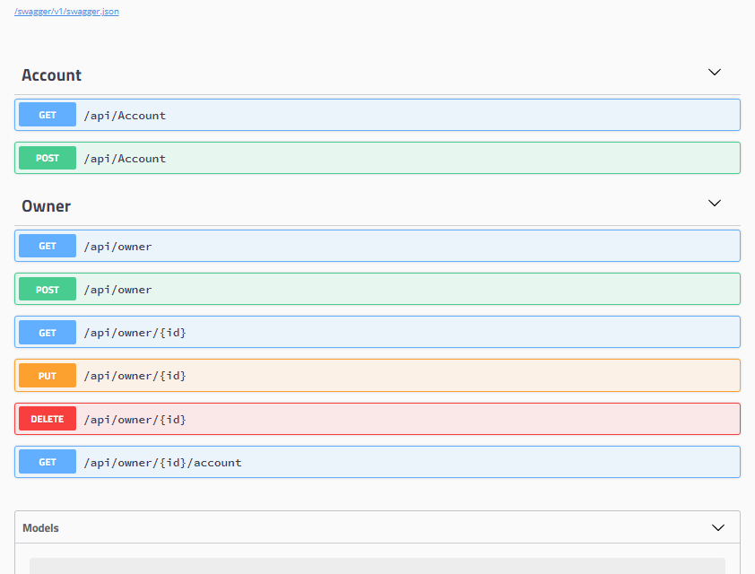
Task: Expand the DELETE /api/owner/{id} path text
Action: tap(135, 419)
